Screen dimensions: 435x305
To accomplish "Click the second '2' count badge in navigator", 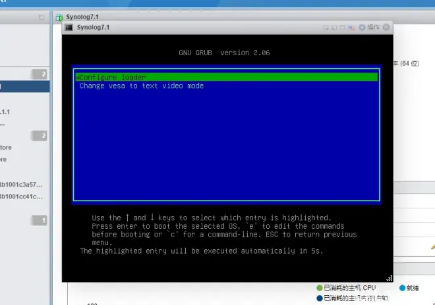I will tap(39, 135).
